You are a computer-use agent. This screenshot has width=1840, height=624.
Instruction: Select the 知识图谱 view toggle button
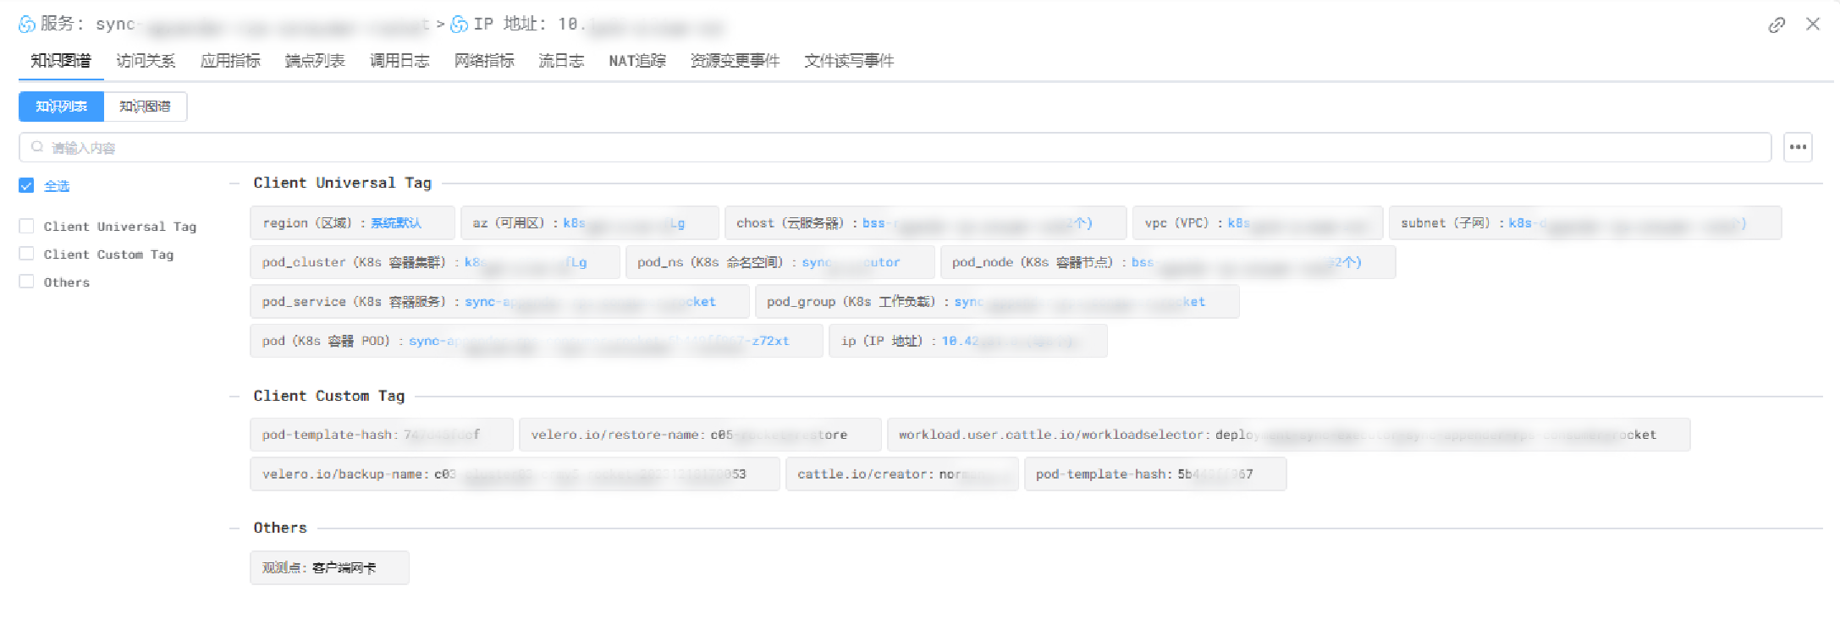coord(145,107)
